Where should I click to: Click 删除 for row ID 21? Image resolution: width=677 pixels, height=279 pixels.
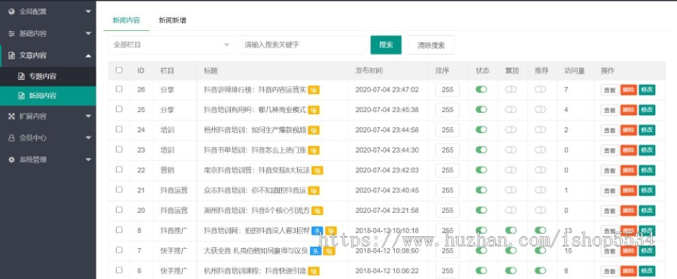(x=629, y=190)
